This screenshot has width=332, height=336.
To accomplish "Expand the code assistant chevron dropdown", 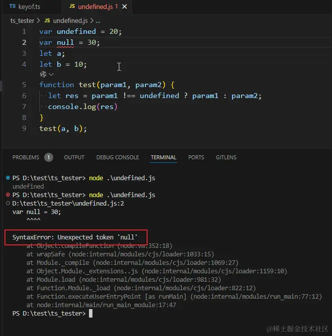I will (x=51, y=74).
